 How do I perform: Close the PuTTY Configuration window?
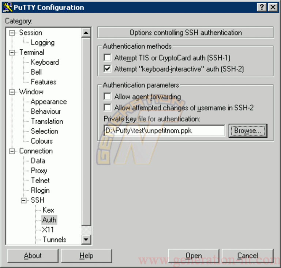tap(273, 7)
